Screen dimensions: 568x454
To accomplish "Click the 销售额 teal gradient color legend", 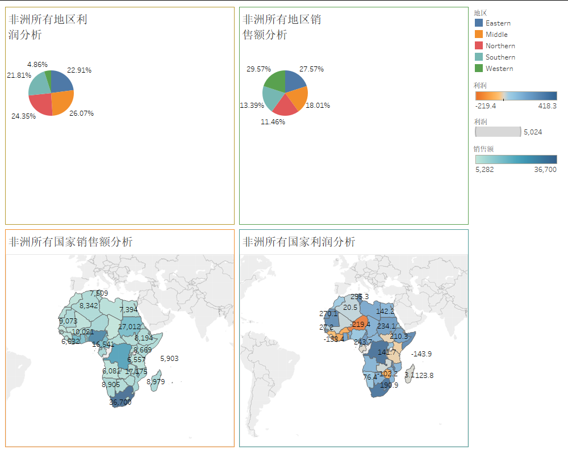I will 516,159.
